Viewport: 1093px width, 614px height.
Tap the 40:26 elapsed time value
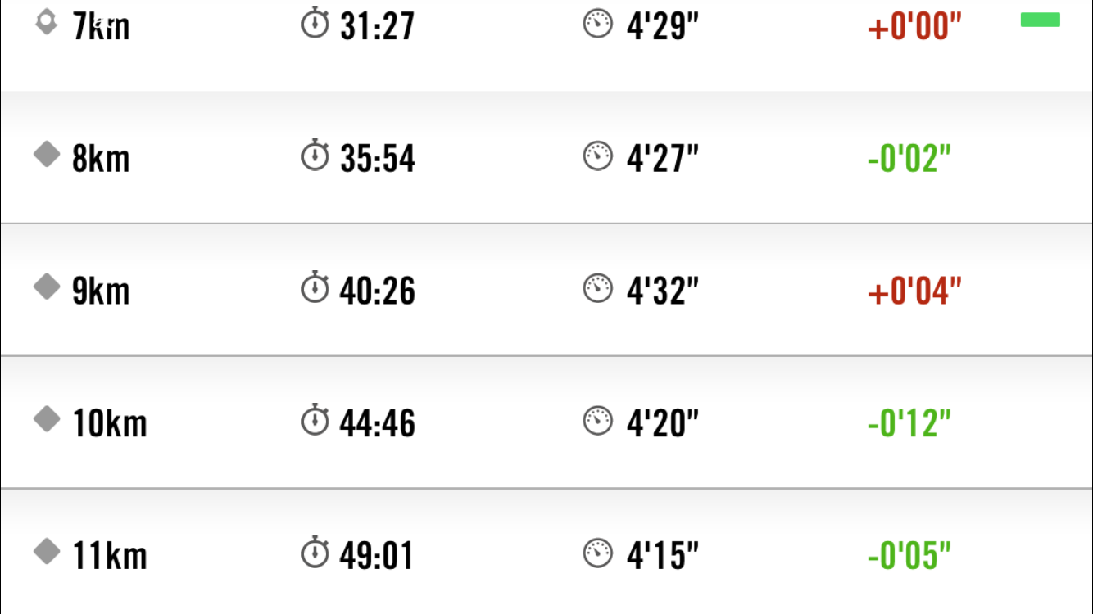point(378,291)
